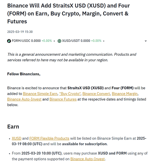Open Binance Auto-Invest link in Earn bullet
The height and width of the screenshot is (161, 153).
point(88,159)
